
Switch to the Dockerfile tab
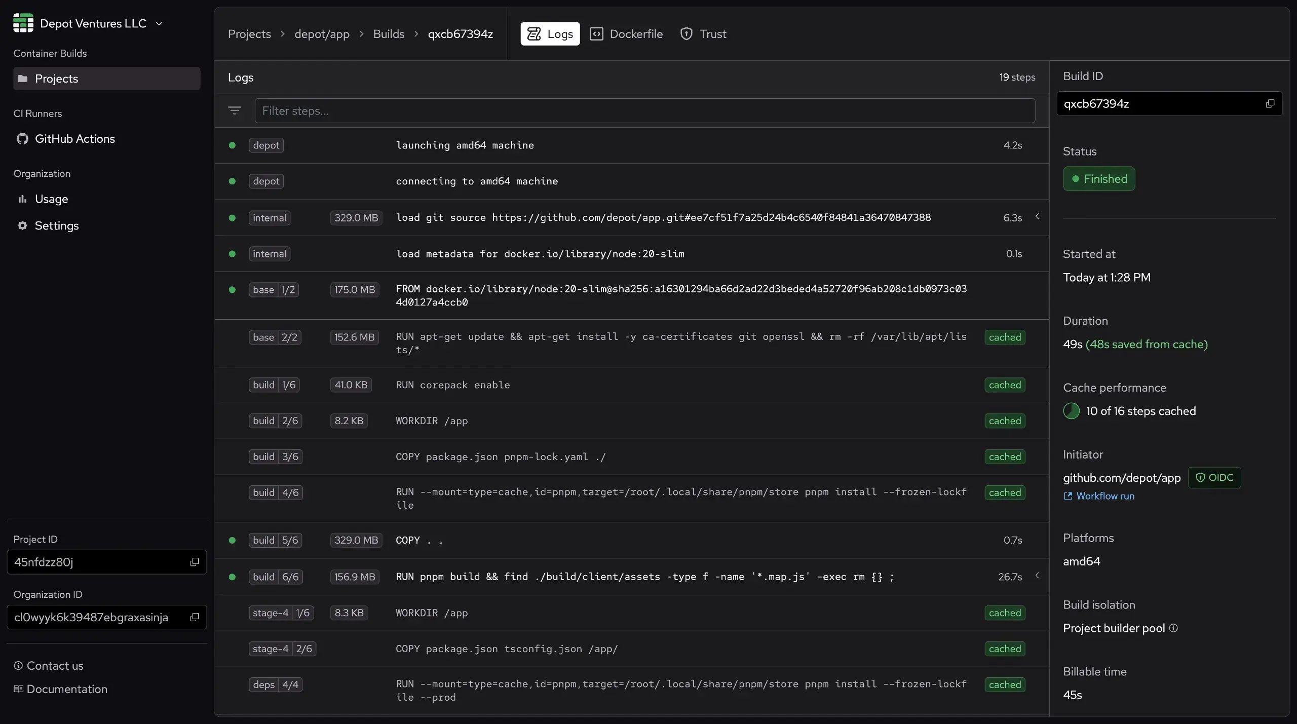626,33
